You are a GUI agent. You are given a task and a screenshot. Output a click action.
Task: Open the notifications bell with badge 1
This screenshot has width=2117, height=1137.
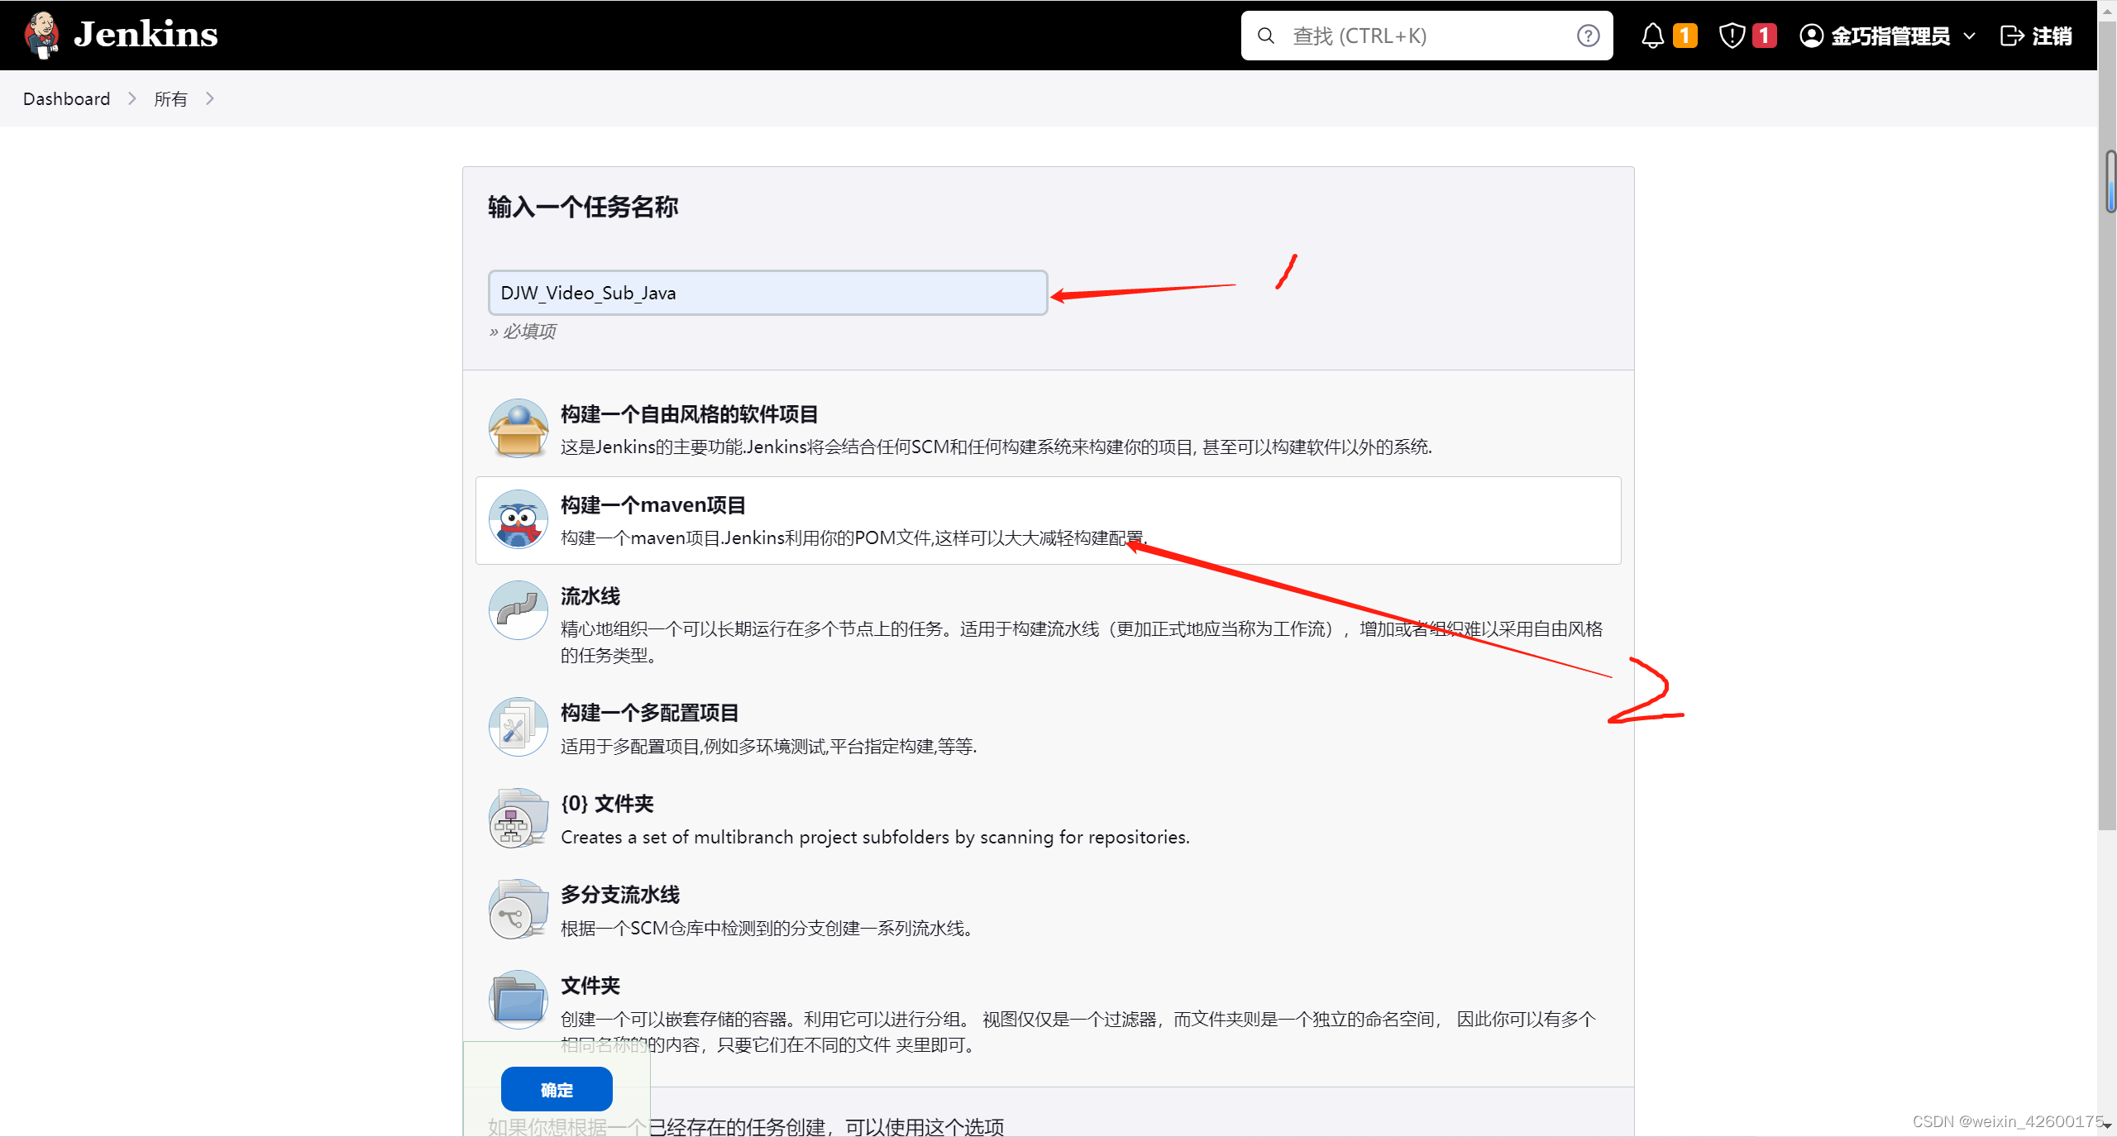[1652, 35]
